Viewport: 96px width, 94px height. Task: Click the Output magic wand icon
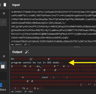tap(27, 52)
